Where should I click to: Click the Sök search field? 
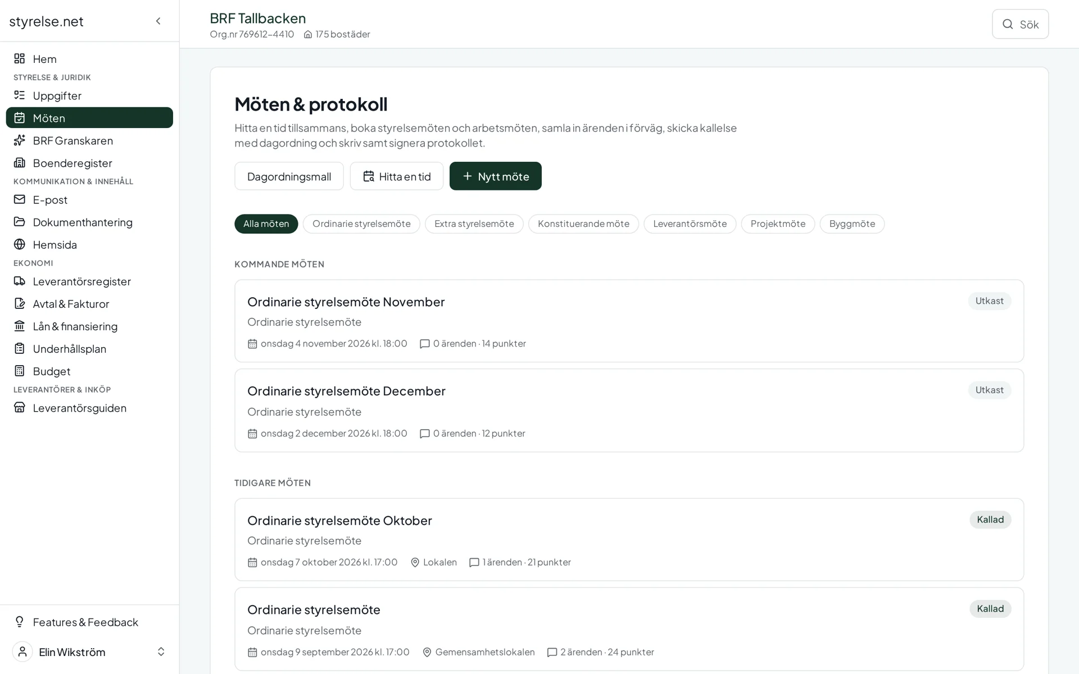click(1020, 24)
